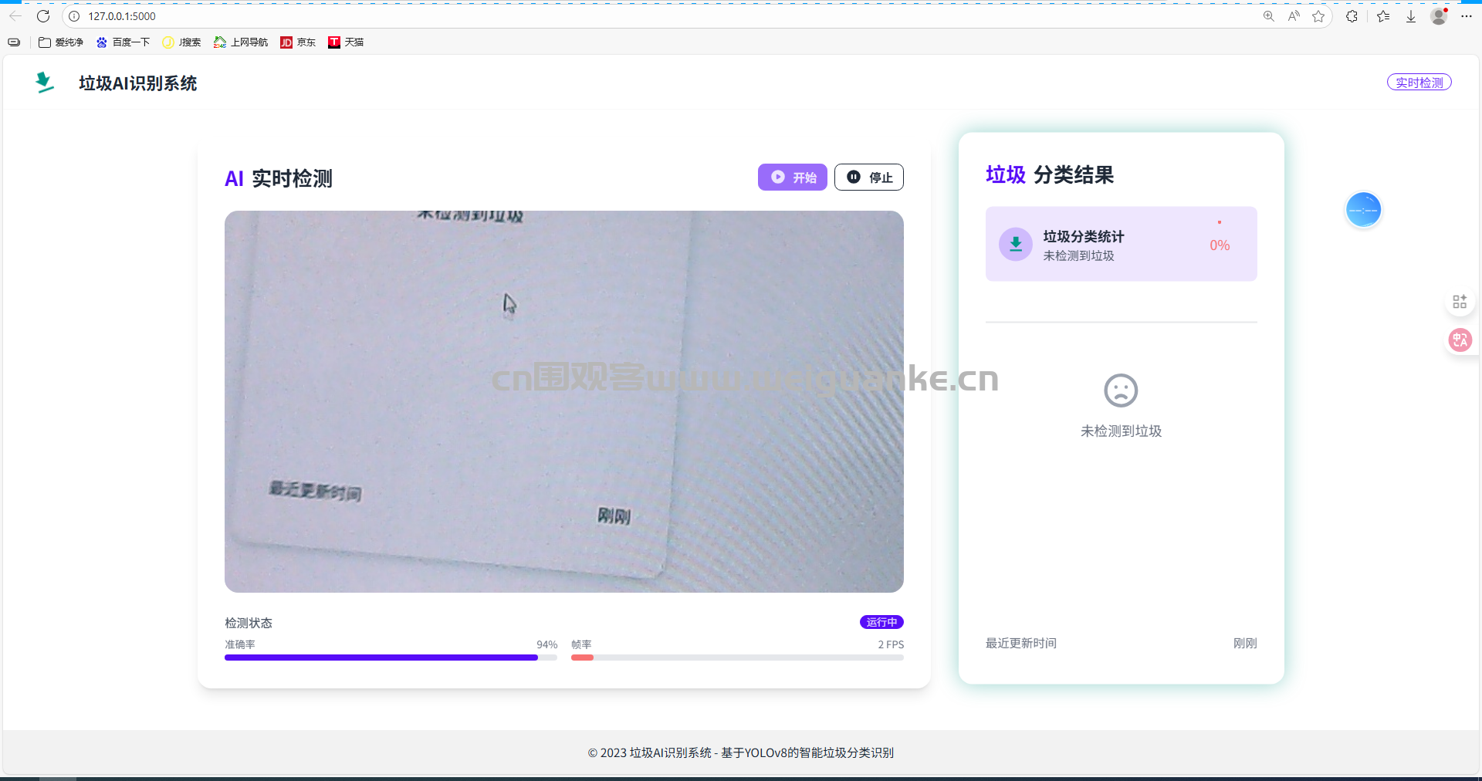Click the sad face no-detection icon
The image size is (1482, 781).
[x=1121, y=390]
